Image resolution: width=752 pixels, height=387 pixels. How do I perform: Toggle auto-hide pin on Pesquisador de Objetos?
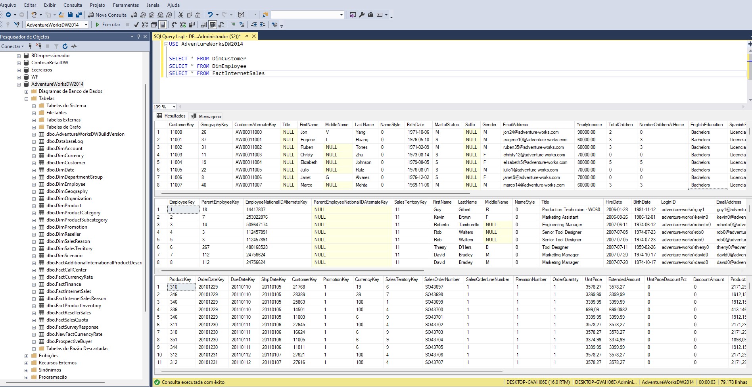click(x=138, y=37)
